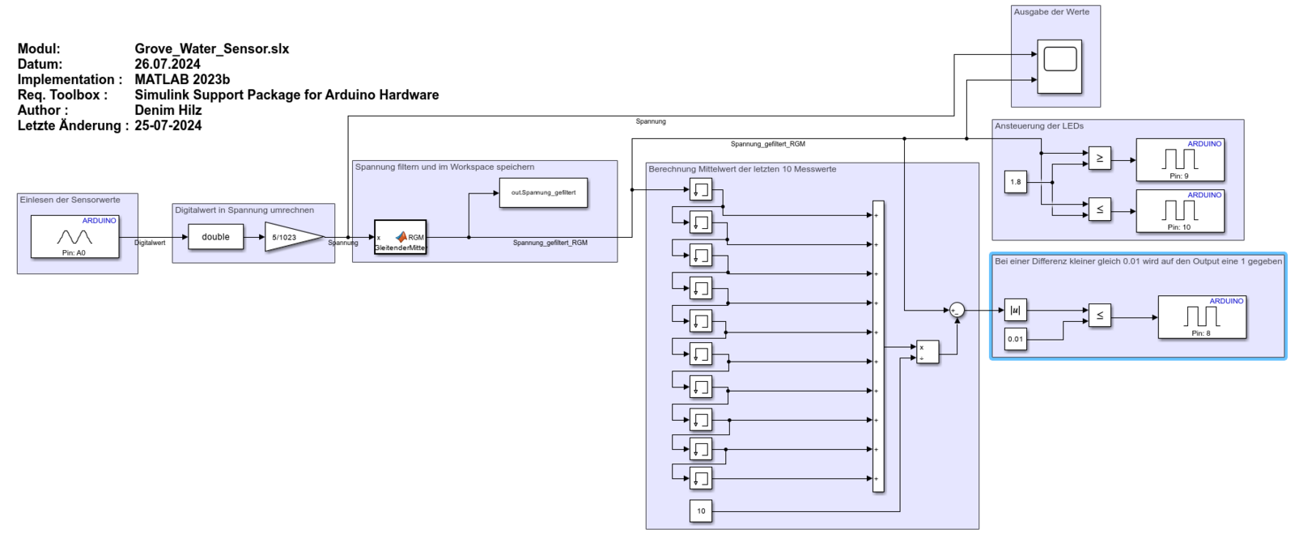Select the Arduino Analog Input block Pin A0
Viewport: 1295px width, 542px height.
point(74,236)
